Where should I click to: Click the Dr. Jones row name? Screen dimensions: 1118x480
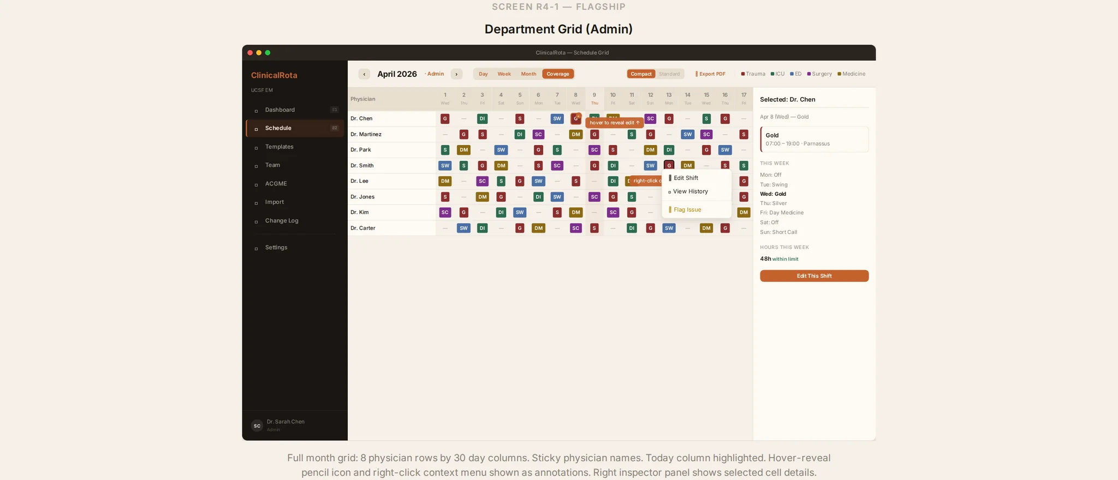point(362,197)
